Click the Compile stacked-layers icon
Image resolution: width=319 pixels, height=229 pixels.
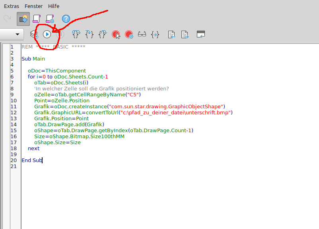coord(34,34)
